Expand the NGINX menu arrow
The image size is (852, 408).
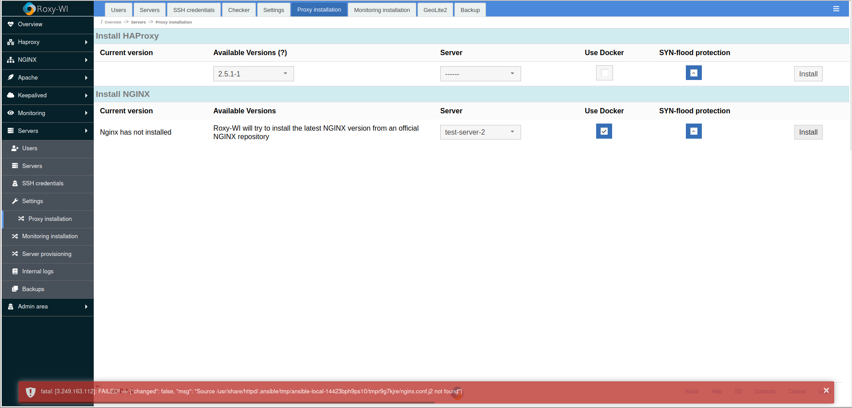[86, 60]
